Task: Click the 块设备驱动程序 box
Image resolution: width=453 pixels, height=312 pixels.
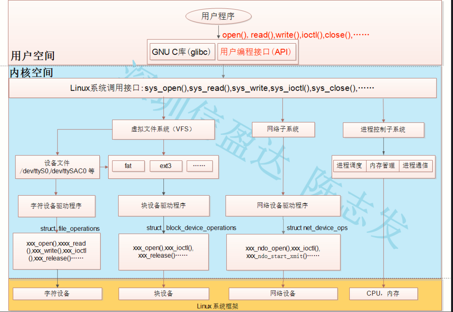Action: pos(164,206)
